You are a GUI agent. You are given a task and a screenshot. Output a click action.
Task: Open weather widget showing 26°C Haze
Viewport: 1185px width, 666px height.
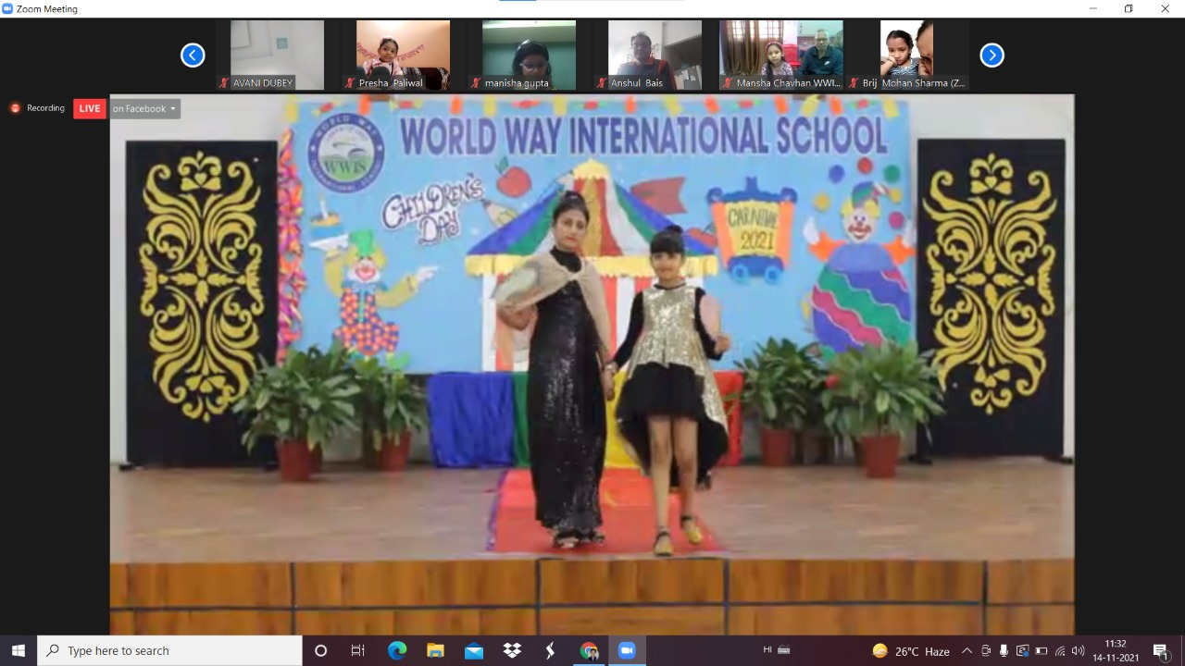[912, 650]
